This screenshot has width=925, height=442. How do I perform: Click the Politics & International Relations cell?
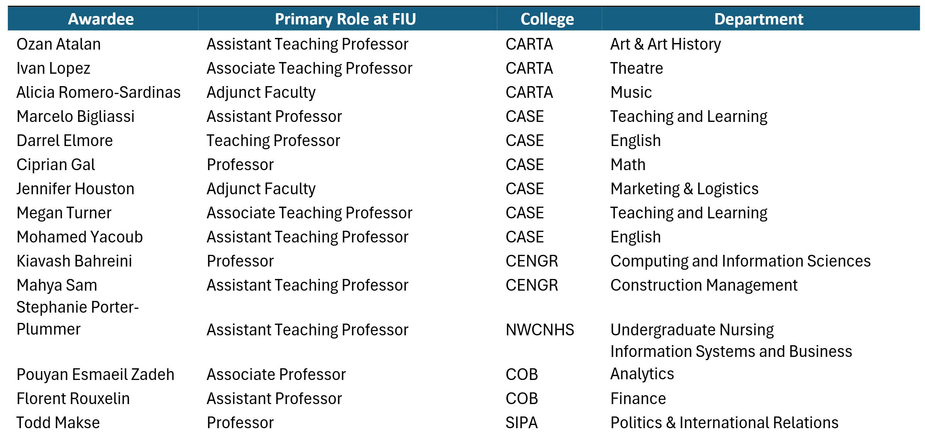[724, 423]
